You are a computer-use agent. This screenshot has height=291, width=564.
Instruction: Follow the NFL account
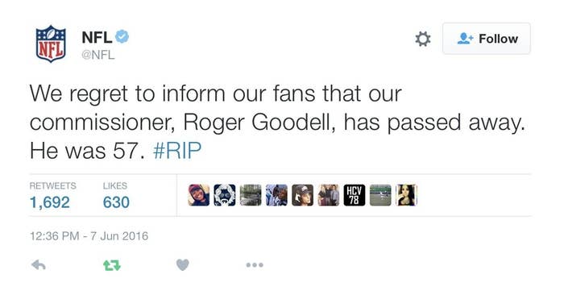tap(487, 39)
